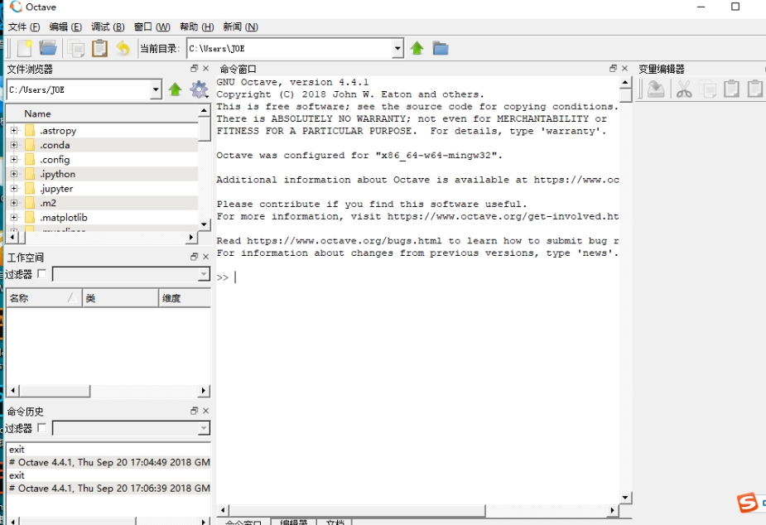The width and height of the screenshot is (766, 525).
Task: Select the .jupyter folder name
Action: click(x=56, y=189)
